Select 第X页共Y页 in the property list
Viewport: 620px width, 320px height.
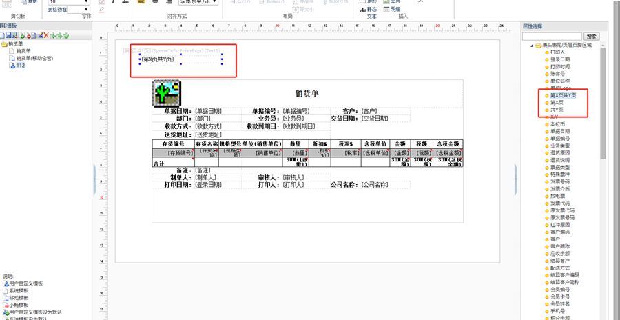point(563,95)
